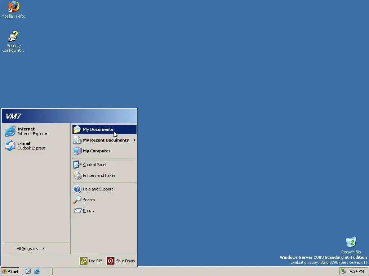Click the "Internet Explorer" subtitle text
Viewport: 369px width, 276px height.
[x=32, y=134]
